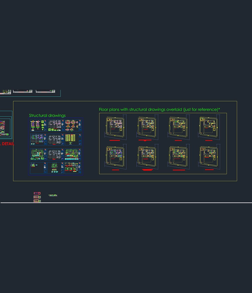Click the bottom-right structural drawing sheet
The width and height of the screenshot is (252, 293).
point(73,168)
